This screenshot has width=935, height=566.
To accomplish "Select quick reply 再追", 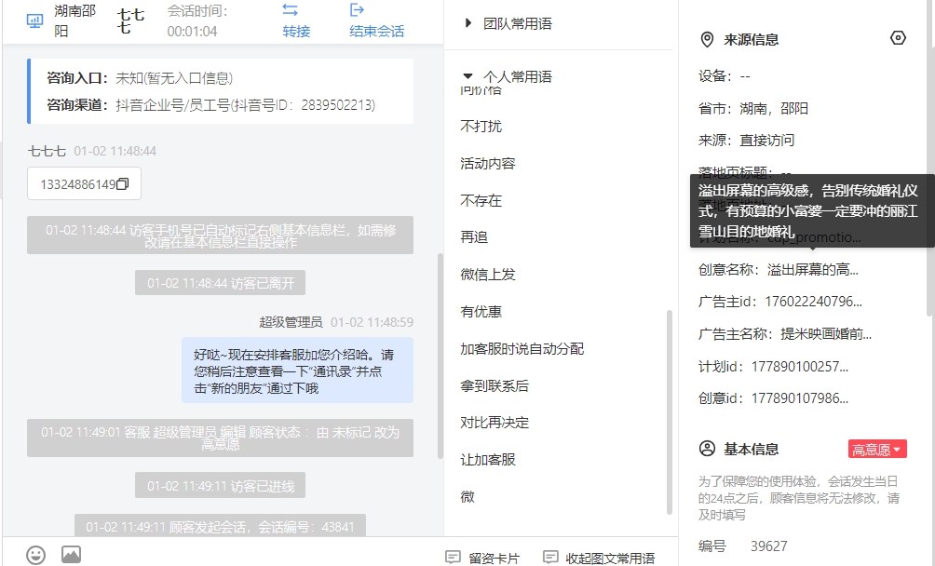I will click(474, 237).
